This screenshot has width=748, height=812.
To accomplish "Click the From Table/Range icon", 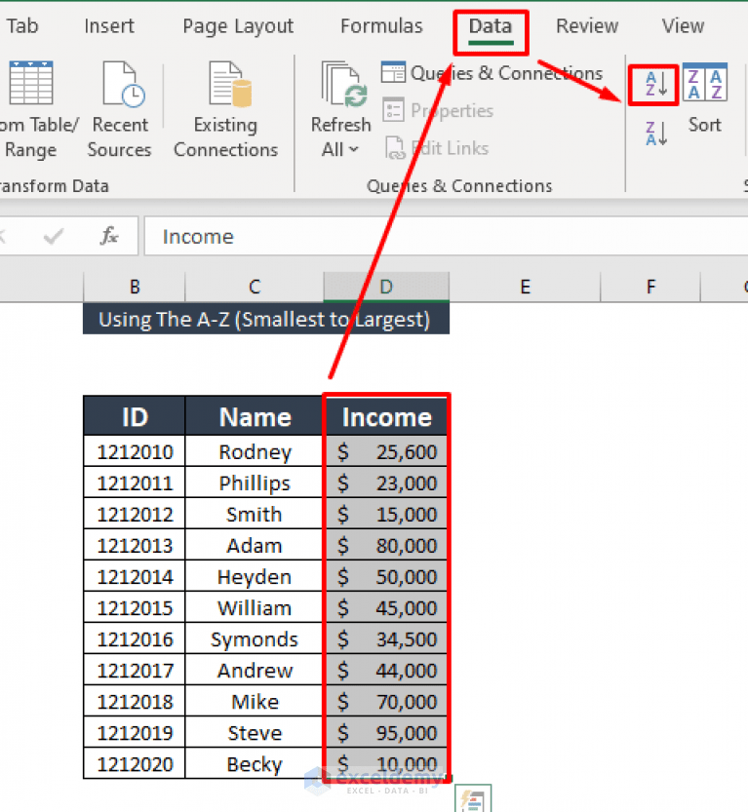I will pyautogui.click(x=31, y=83).
